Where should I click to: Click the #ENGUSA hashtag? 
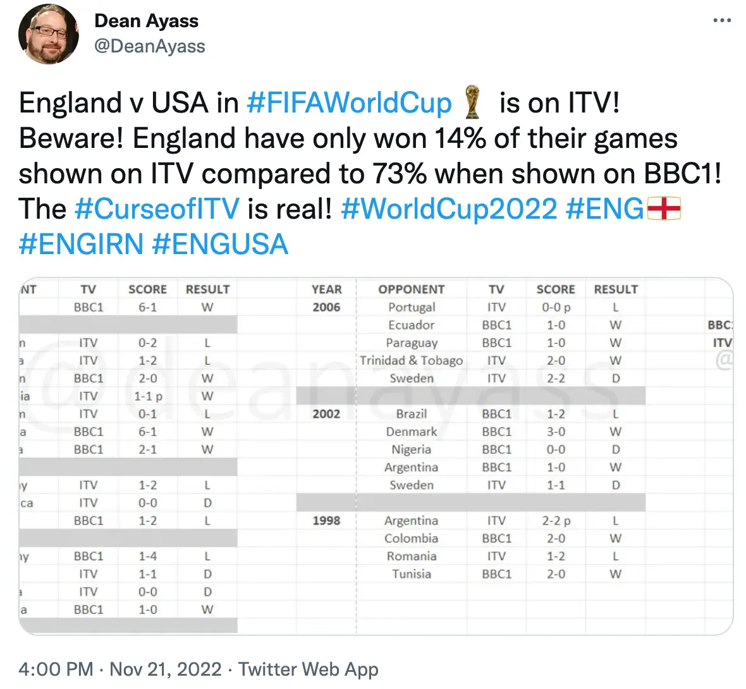[x=221, y=245]
